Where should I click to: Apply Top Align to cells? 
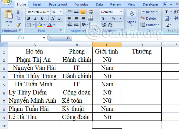point(70,12)
